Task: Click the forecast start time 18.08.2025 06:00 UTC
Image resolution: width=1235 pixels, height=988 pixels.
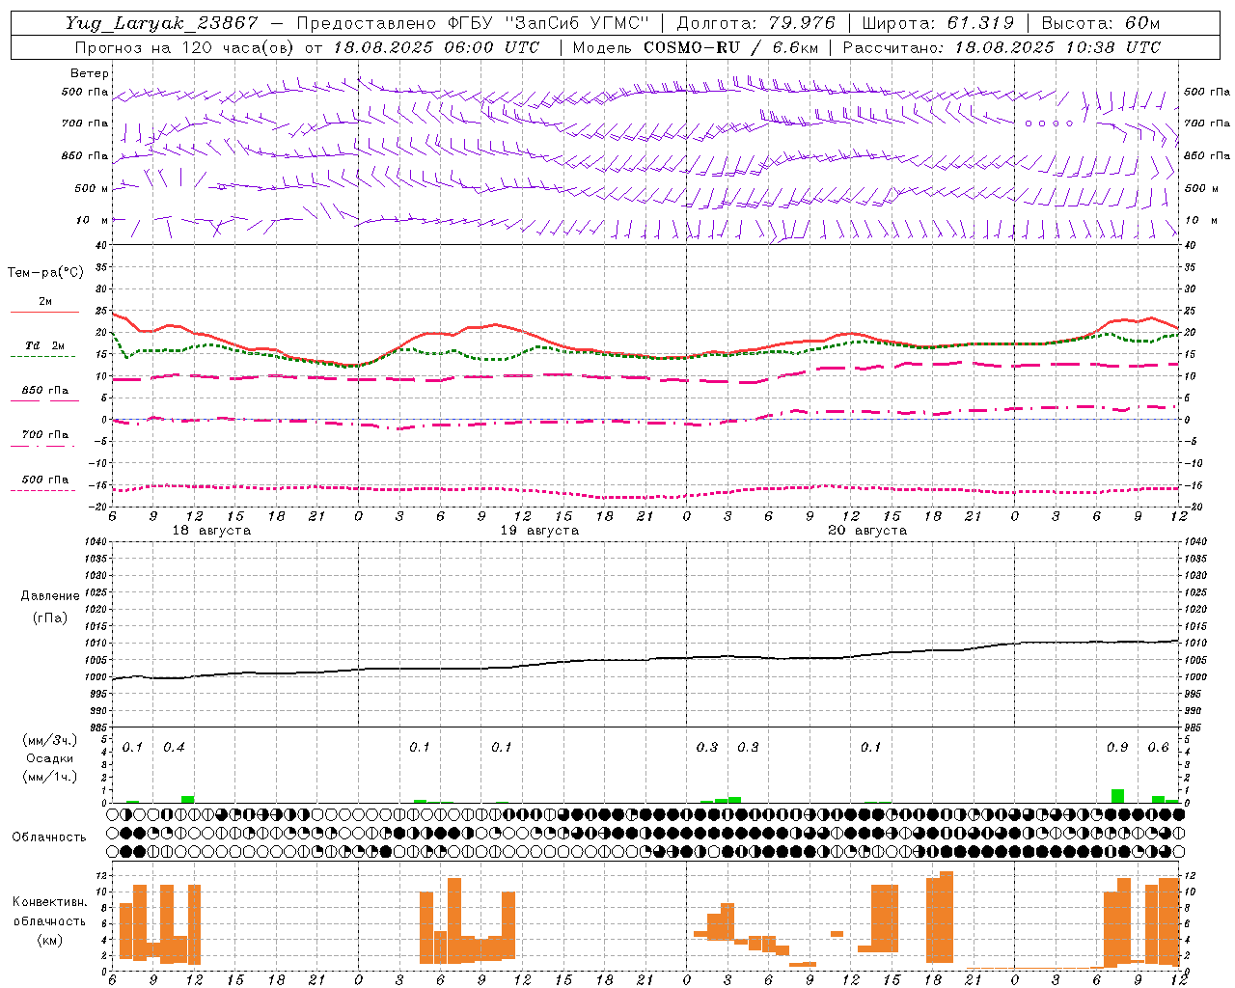Action: pyautogui.click(x=437, y=47)
